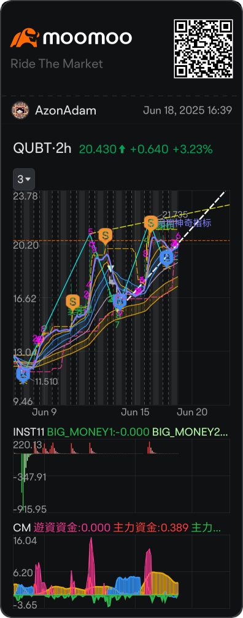Click the QR code image

point(203,49)
